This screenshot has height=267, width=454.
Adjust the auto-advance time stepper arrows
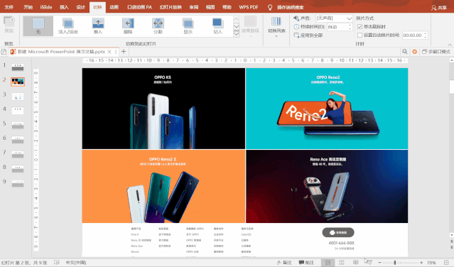click(426, 36)
